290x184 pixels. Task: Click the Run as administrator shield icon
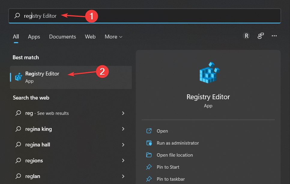click(149, 143)
